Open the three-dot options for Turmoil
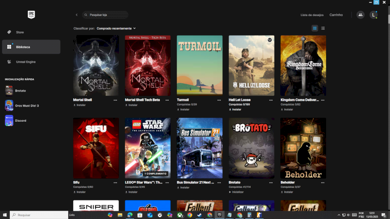Screen dimensions: 390x219 [x=219, y=100]
